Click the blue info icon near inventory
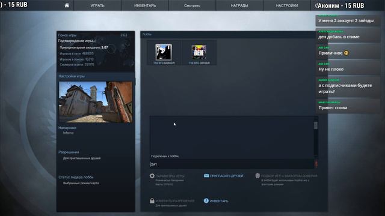Image resolution: width=385 pixels, height=216 pixels. tap(206, 201)
